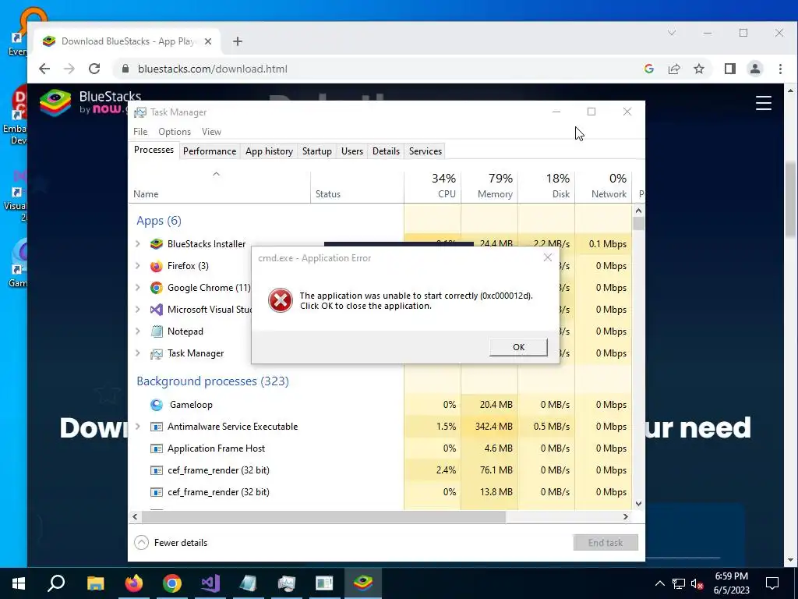This screenshot has height=599, width=798.
Task: Open File Explorer from the taskbar
Action: pyautogui.click(x=95, y=583)
